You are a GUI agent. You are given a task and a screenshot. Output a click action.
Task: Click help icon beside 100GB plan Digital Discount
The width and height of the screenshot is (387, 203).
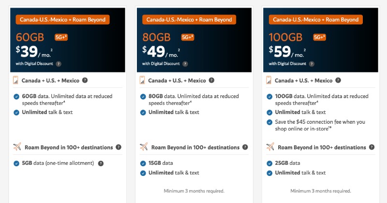tap(312, 64)
